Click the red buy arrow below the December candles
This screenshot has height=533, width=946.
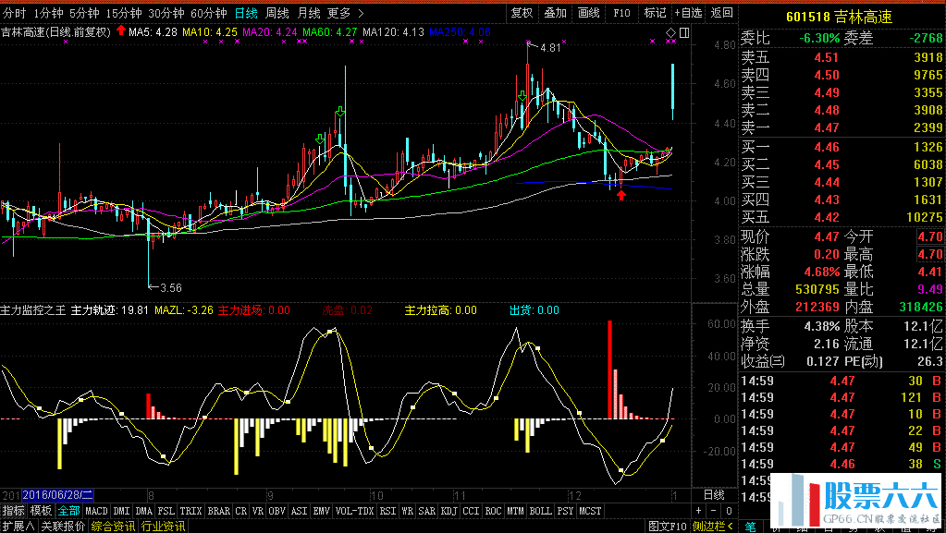tap(621, 194)
